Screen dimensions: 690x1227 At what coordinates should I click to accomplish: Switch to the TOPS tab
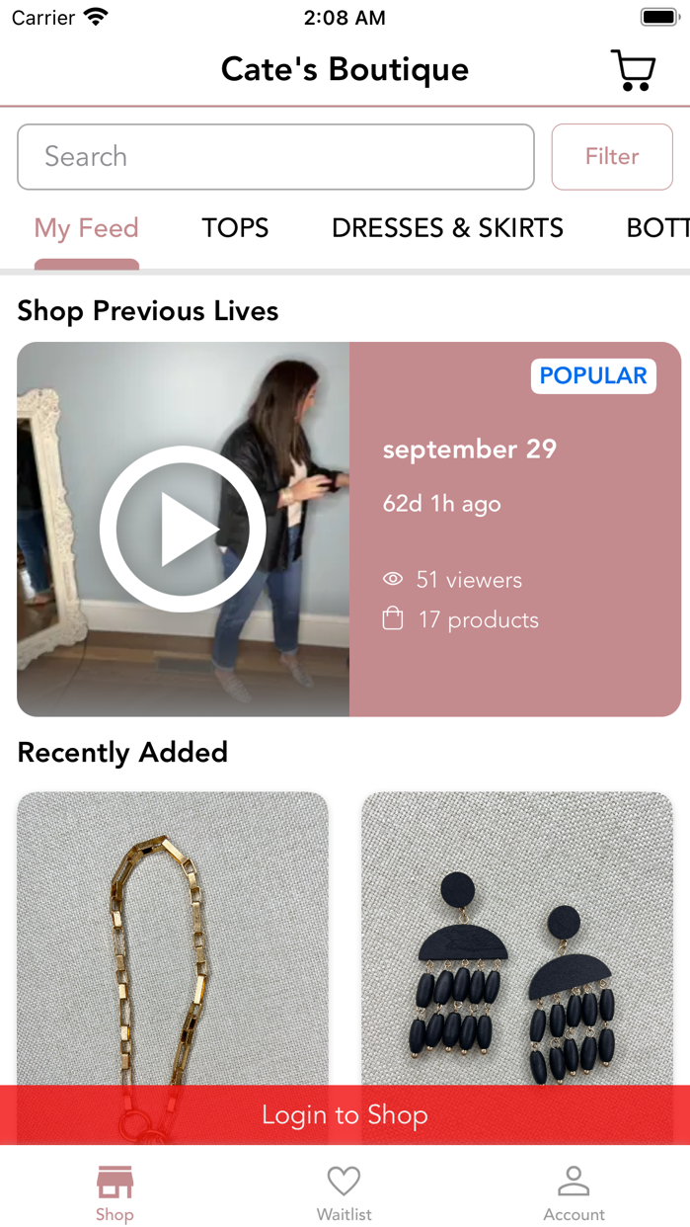[235, 228]
